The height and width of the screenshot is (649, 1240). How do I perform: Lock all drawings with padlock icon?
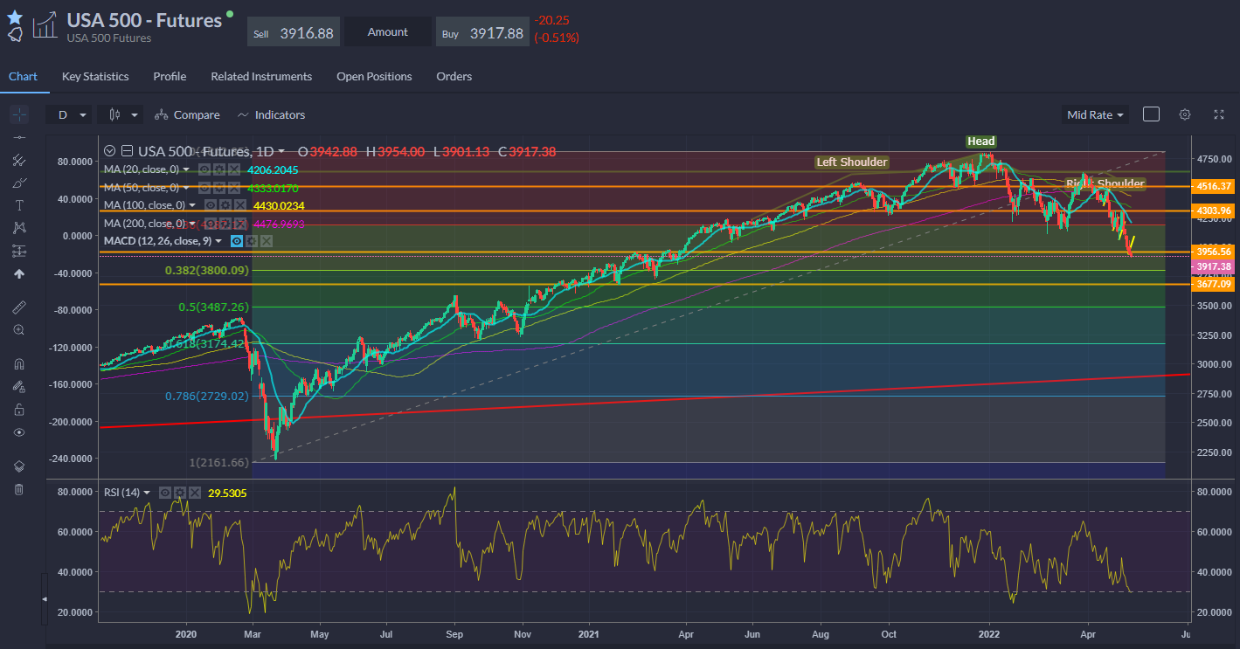coord(19,410)
